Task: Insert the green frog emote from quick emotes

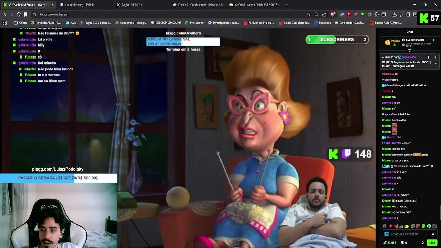Action: point(423,226)
